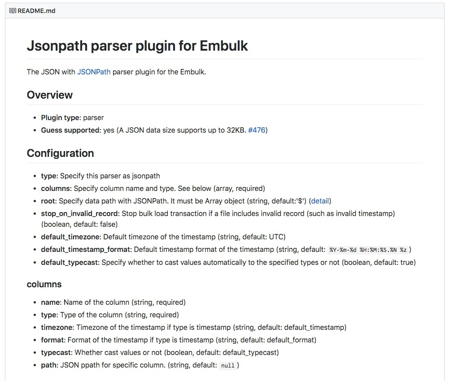This screenshot has width=450, height=381.
Task: Click the "default_typecast" option name
Action: click(x=70, y=262)
